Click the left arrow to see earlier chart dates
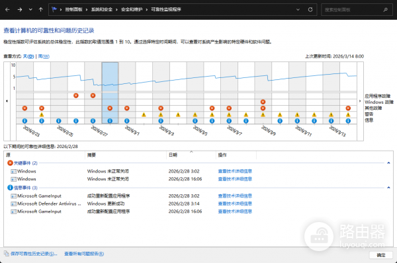Screen dimensions: 397x263 (x=7, y=101)
